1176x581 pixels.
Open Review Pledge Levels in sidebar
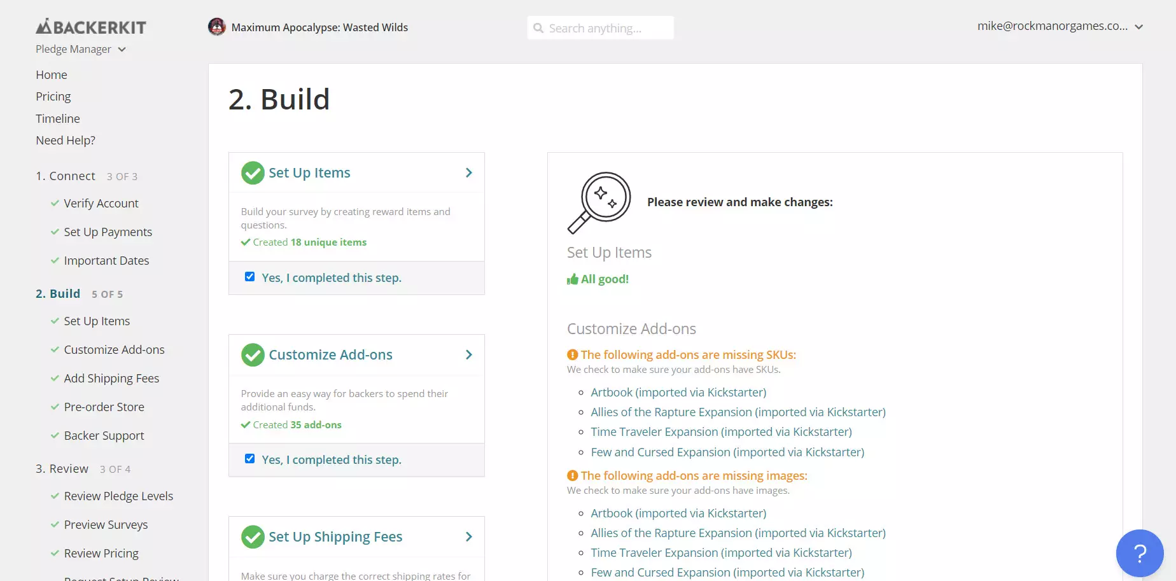(x=118, y=496)
